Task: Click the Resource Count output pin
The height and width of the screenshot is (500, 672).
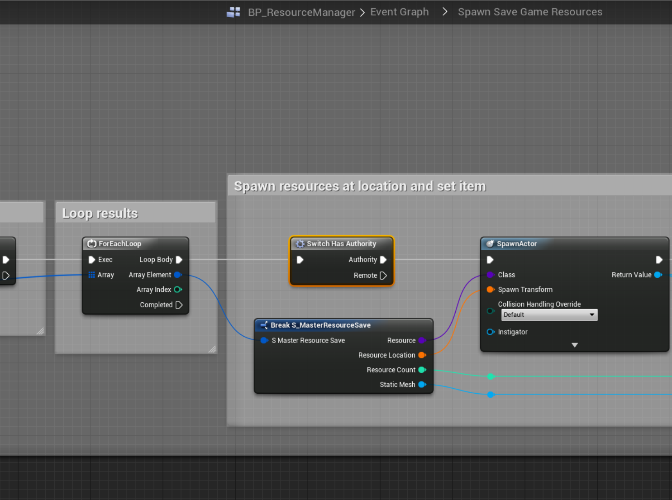Action: pyautogui.click(x=422, y=370)
